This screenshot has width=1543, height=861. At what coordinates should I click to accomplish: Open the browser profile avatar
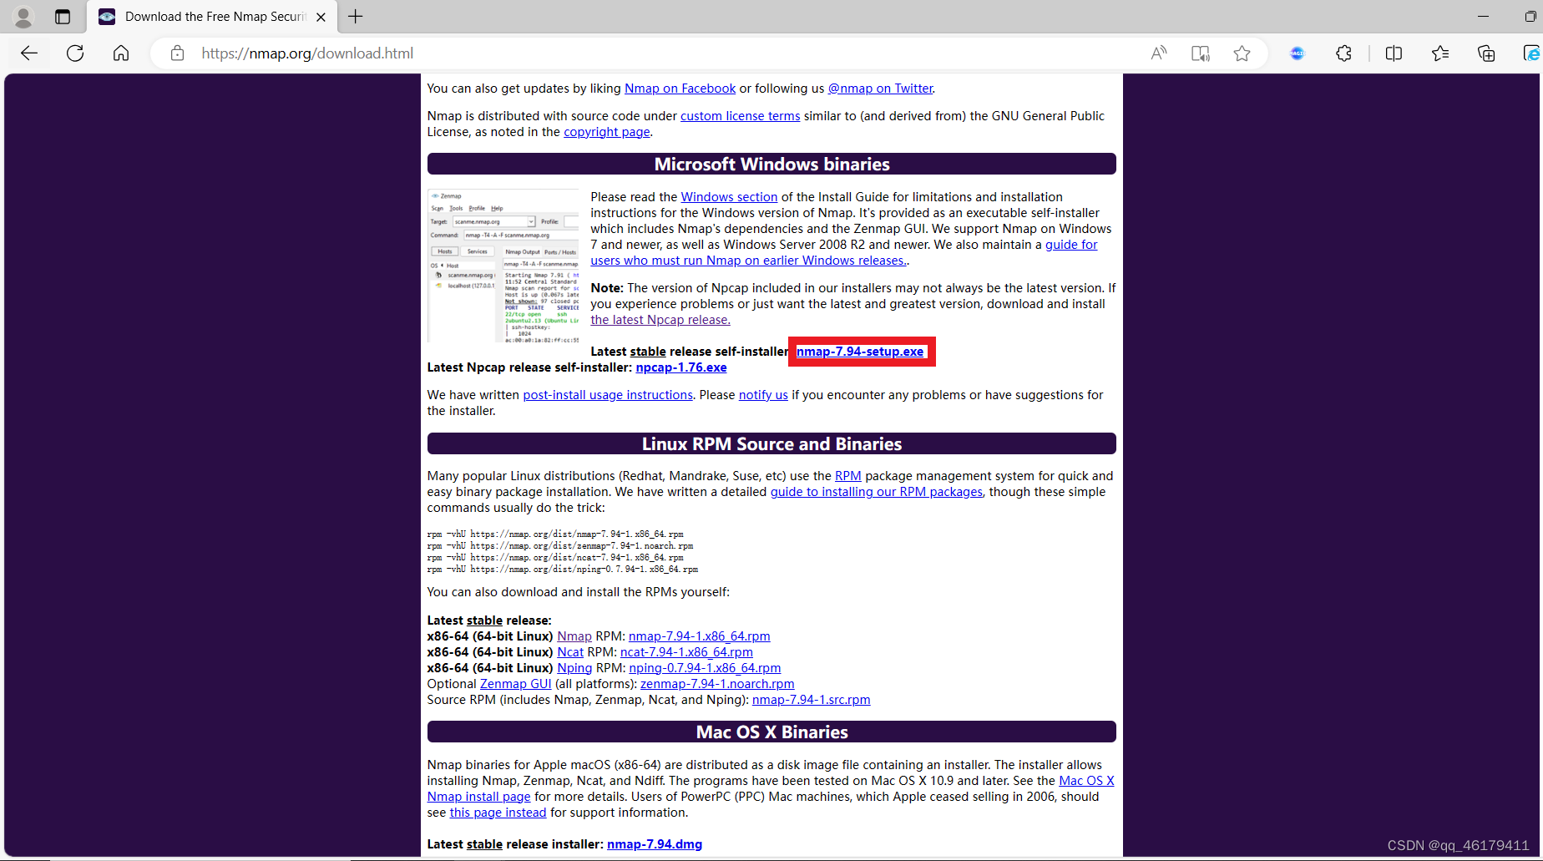pos(23,16)
